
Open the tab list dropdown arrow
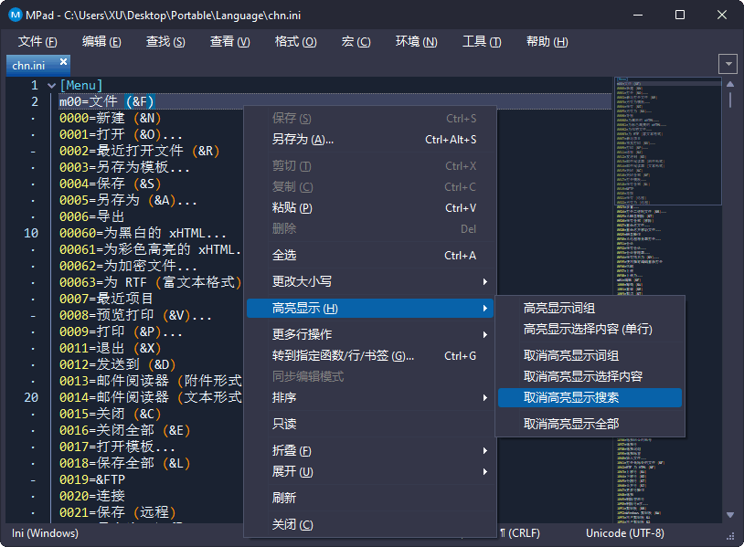[x=728, y=64]
